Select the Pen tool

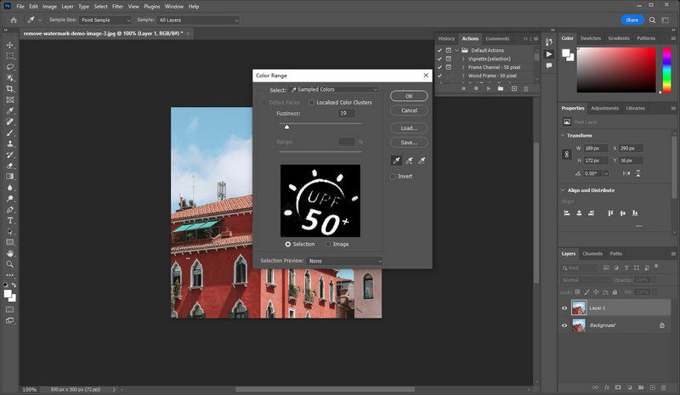click(x=10, y=210)
